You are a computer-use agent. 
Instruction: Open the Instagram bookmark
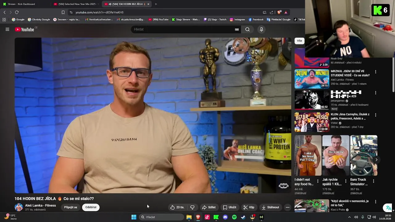237,19
